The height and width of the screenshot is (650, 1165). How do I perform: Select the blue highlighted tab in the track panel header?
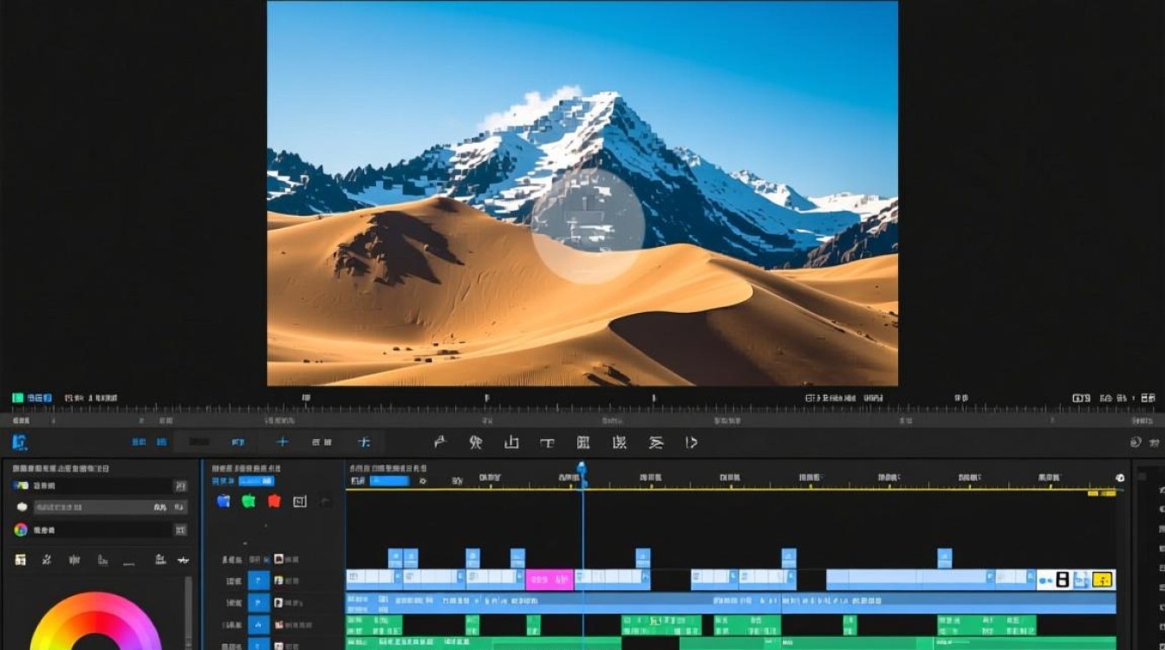(x=257, y=480)
